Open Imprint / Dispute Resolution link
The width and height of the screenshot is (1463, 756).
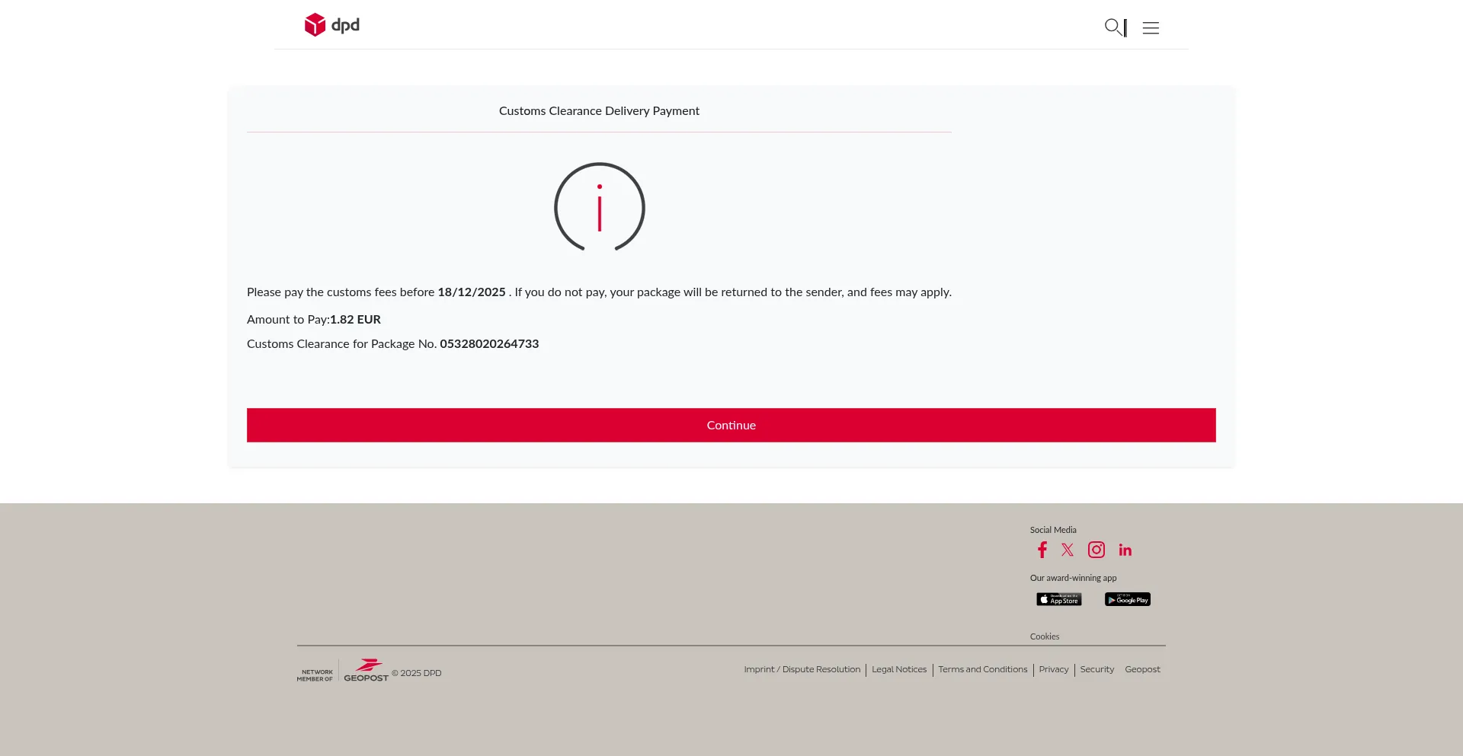(802, 669)
